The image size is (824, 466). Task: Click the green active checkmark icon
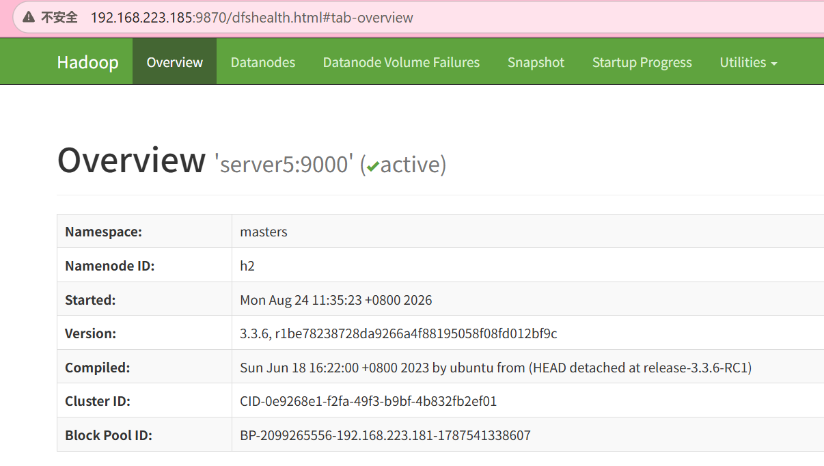point(373,166)
